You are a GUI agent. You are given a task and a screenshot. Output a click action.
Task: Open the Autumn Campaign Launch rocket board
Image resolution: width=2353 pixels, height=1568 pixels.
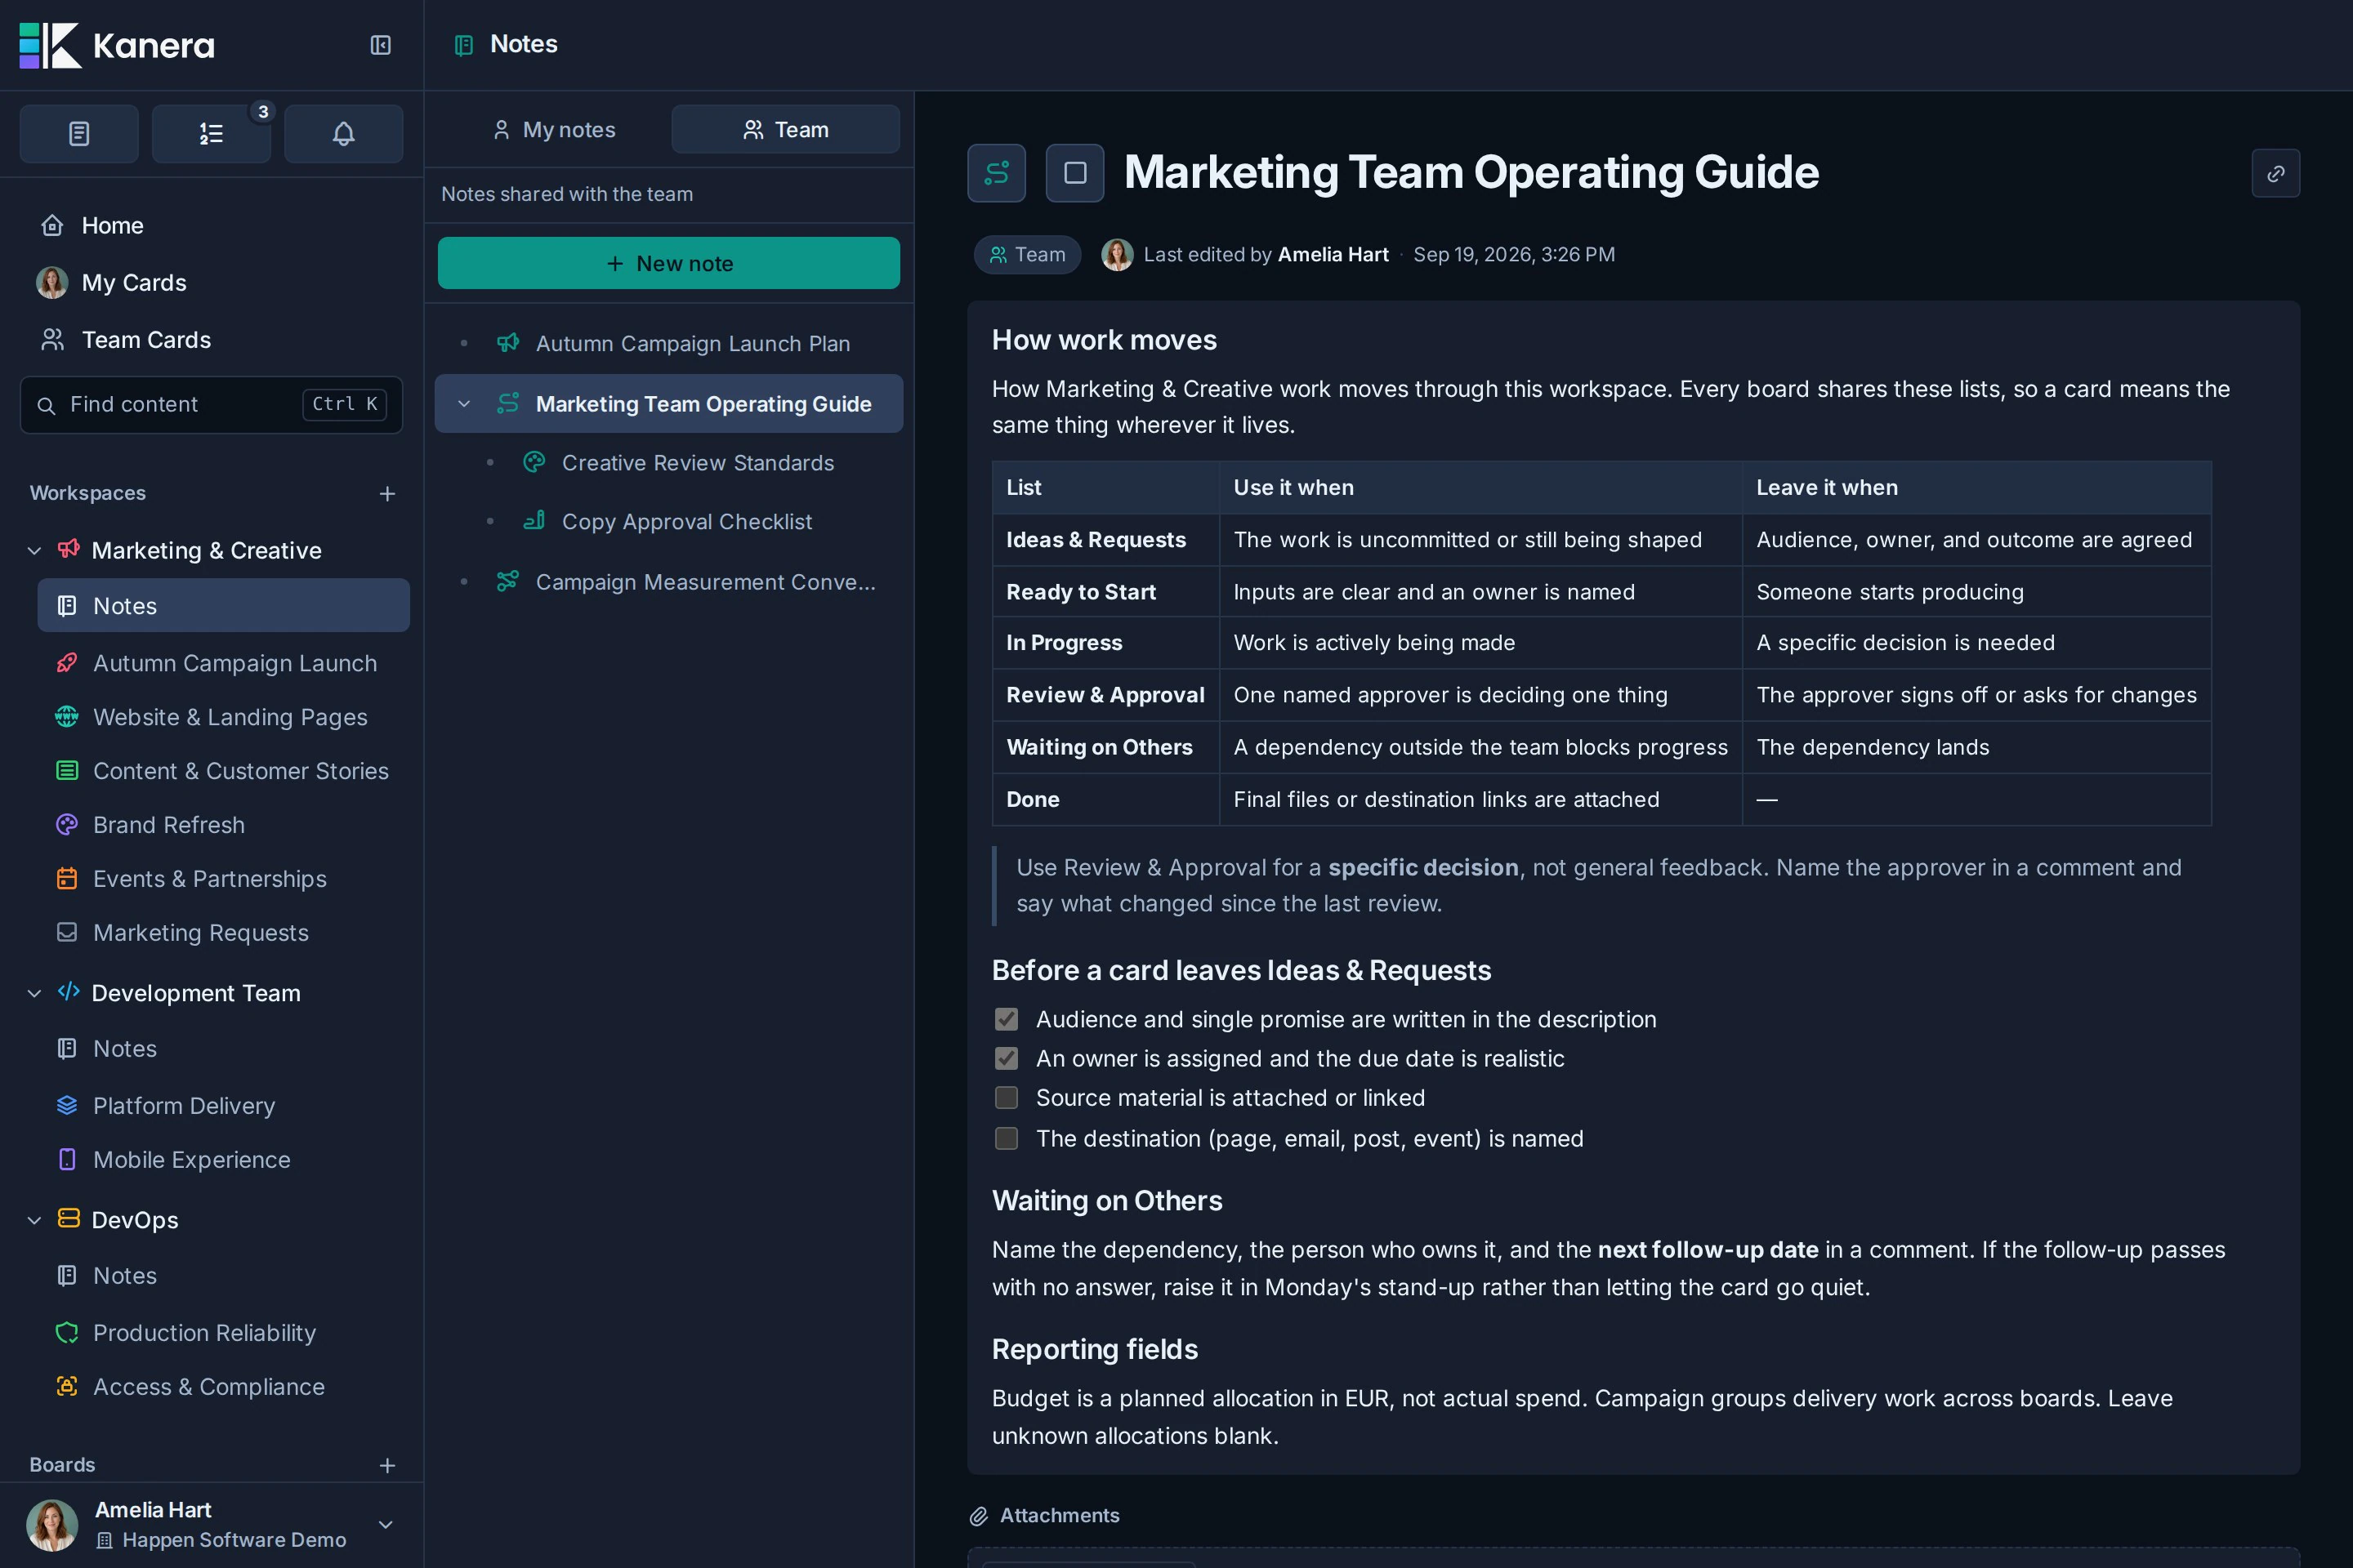tap(223, 663)
